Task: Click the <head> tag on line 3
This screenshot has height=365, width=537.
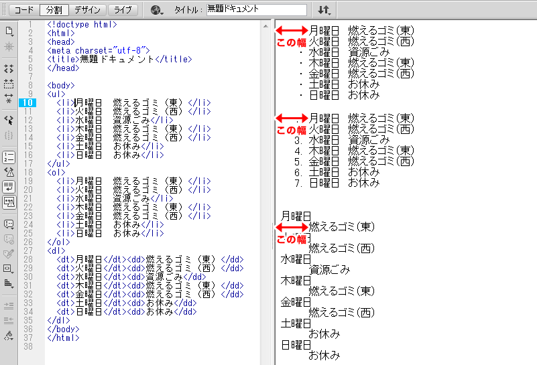Action: tap(61, 42)
